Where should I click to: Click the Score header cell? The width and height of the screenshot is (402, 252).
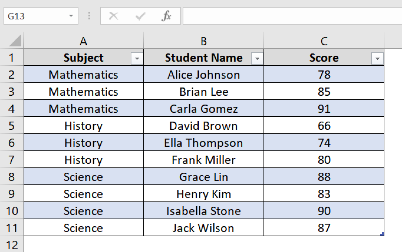(324, 58)
